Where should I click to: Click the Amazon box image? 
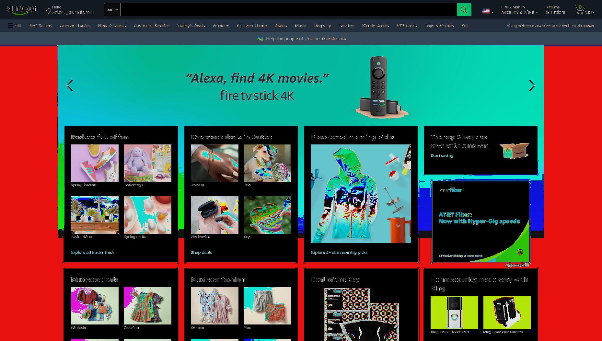point(514,151)
